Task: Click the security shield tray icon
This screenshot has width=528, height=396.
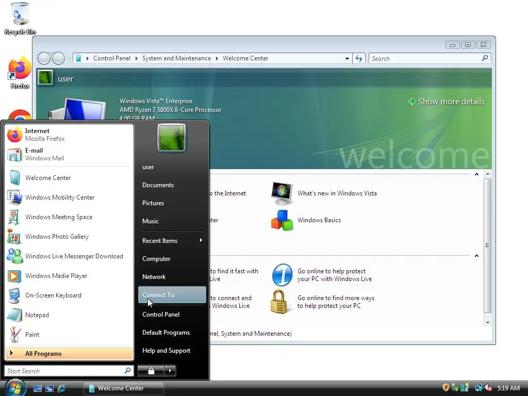Action: pyautogui.click(x=446, y=388)
